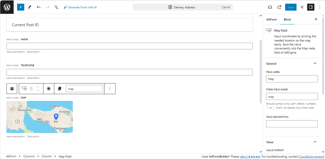View the form in a new tab
This screenshot has height=159, width=325.
[x=279, y=7]
